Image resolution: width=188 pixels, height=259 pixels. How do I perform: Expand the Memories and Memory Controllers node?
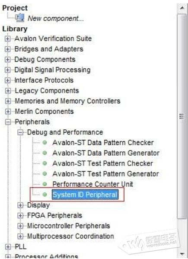[x=8, y=101]
